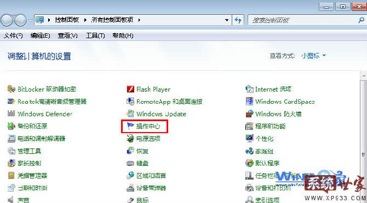Open 家庭组 homegroup icon
Screen dimensions: 367x203
coord(249,151)
